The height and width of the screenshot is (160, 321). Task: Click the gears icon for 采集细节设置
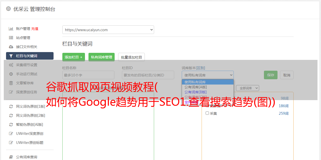pyautogui.click(x=11, y=65)
